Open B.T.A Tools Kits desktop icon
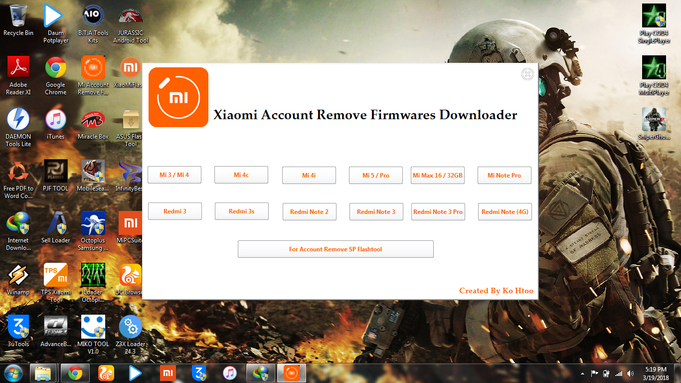 [93, 23]
